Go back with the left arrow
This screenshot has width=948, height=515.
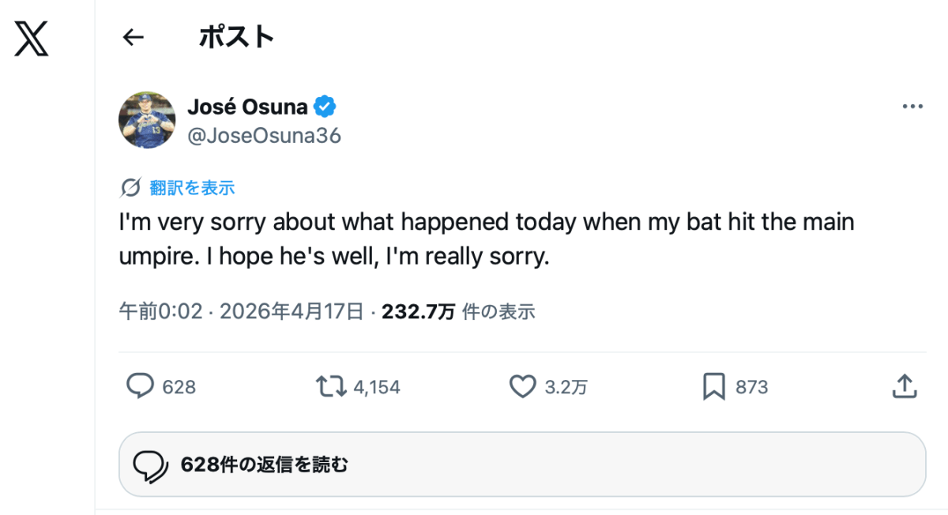[134, 36]
